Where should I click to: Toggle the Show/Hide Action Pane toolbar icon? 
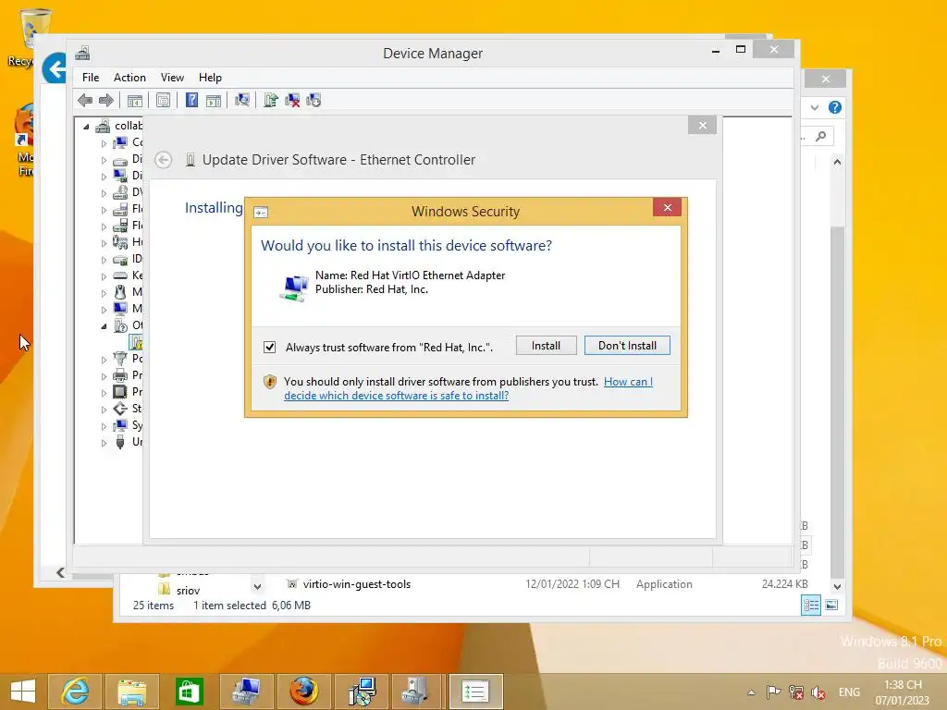214,100
